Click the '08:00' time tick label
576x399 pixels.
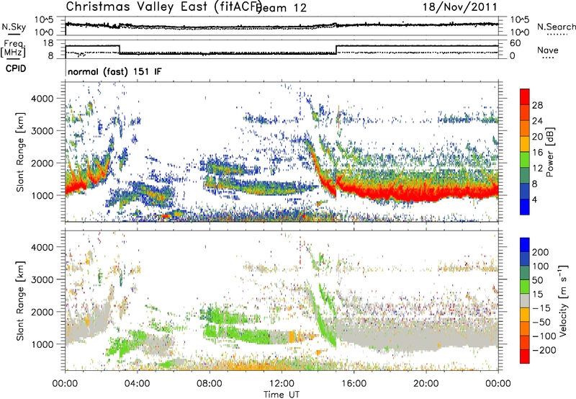210,384
